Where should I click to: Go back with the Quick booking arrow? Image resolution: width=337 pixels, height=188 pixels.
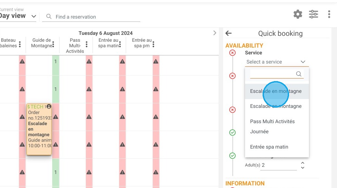228,33
